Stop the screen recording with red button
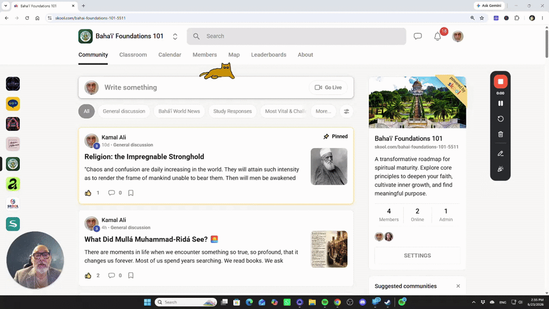This screenshot has height=309, width=549. [x=500, y=82]
